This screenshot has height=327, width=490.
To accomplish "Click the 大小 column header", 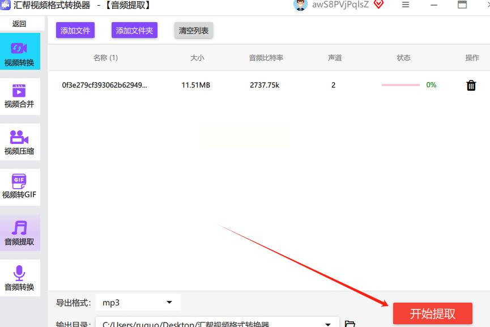I will pyautogui.click(x=197, y=58).
